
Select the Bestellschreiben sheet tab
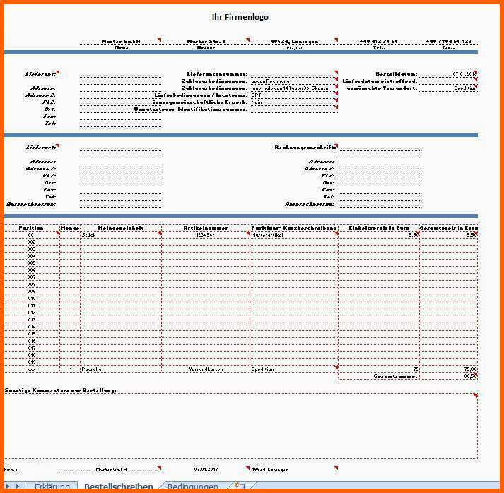118,487
